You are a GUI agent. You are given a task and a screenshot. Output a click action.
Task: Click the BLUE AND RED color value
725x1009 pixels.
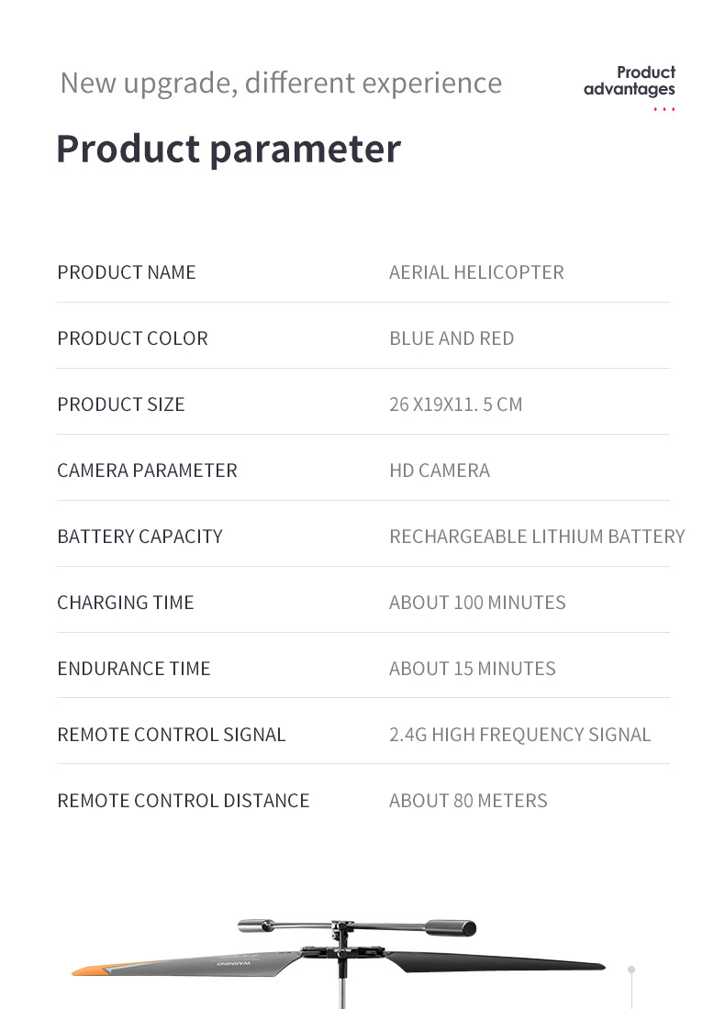(x=452, y=338)
